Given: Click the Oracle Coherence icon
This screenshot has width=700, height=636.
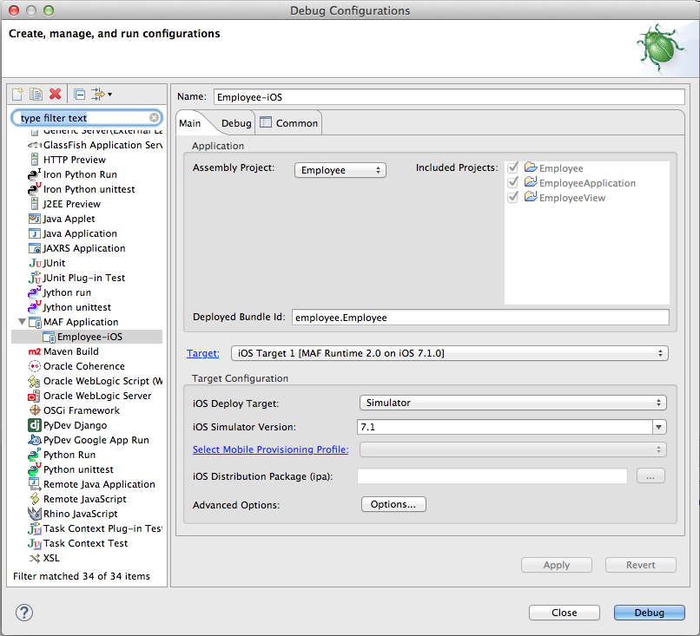Looking at the screenshot, I should 35,366.
